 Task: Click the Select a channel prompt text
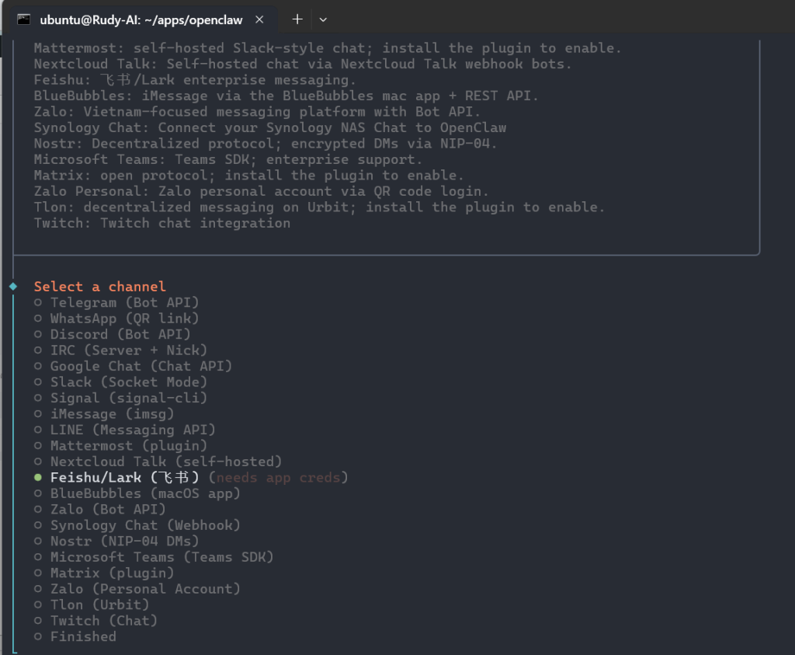click(x=99, y=286)
